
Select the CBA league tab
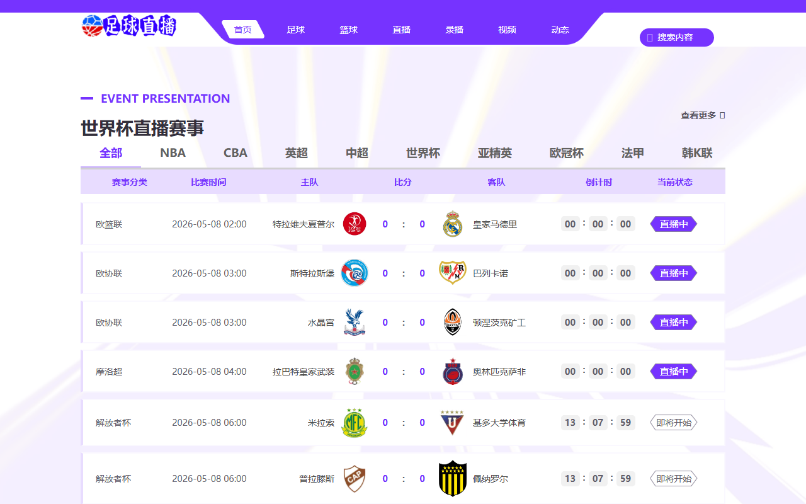click(236, 153)
